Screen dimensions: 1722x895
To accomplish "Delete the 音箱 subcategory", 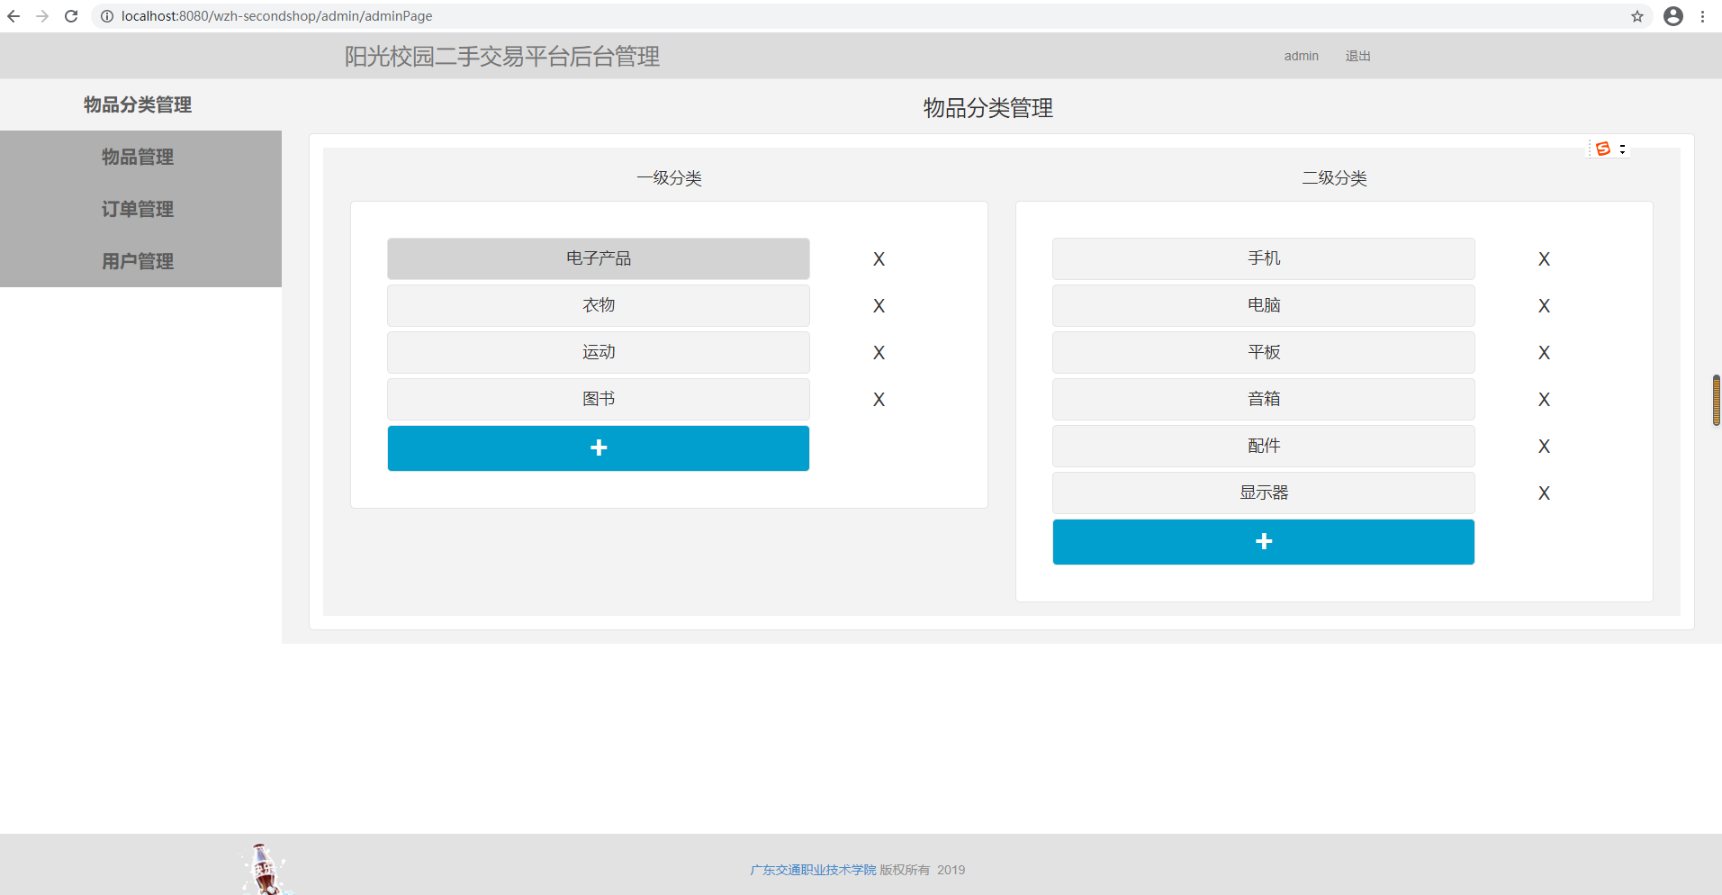I will (x=1544, y=400).
